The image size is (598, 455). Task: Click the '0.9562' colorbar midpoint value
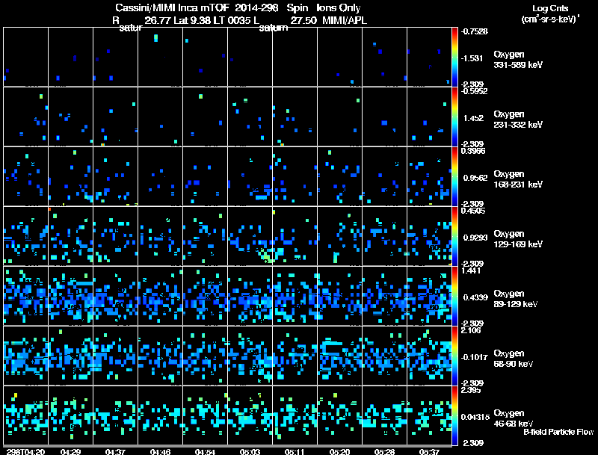[475, 178]
